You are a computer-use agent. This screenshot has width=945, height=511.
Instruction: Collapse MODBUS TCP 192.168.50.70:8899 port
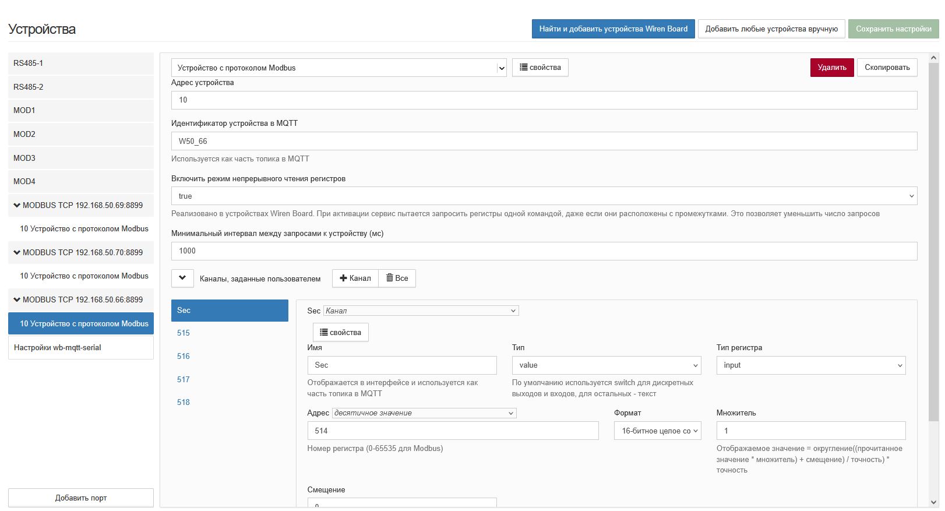(x=17, y=252)
